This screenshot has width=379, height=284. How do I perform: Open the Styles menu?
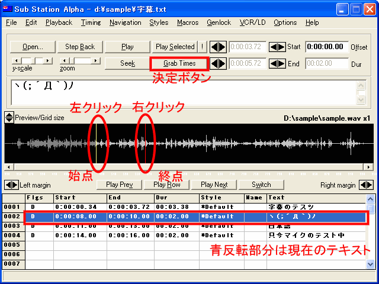coord(158,22)
